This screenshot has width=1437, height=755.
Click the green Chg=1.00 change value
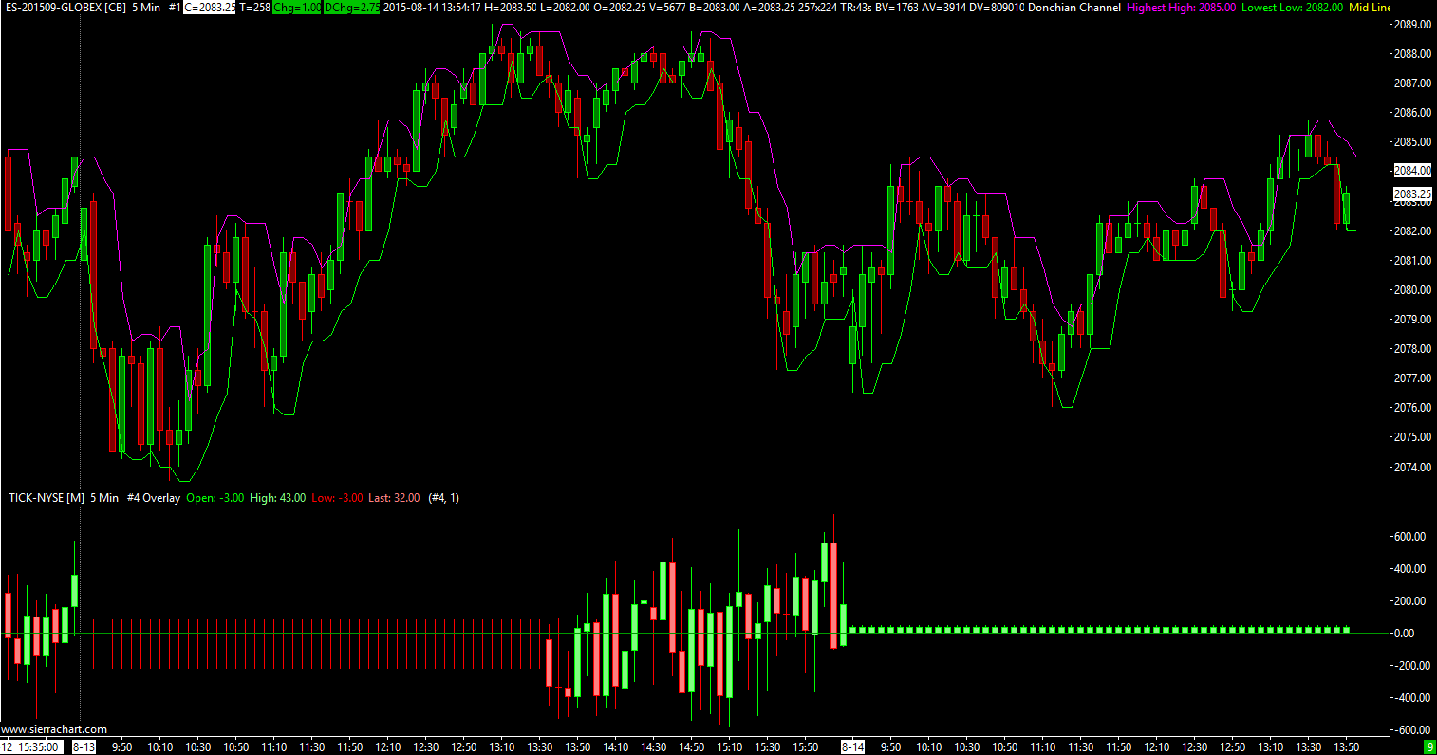click(x=297, y=8)
